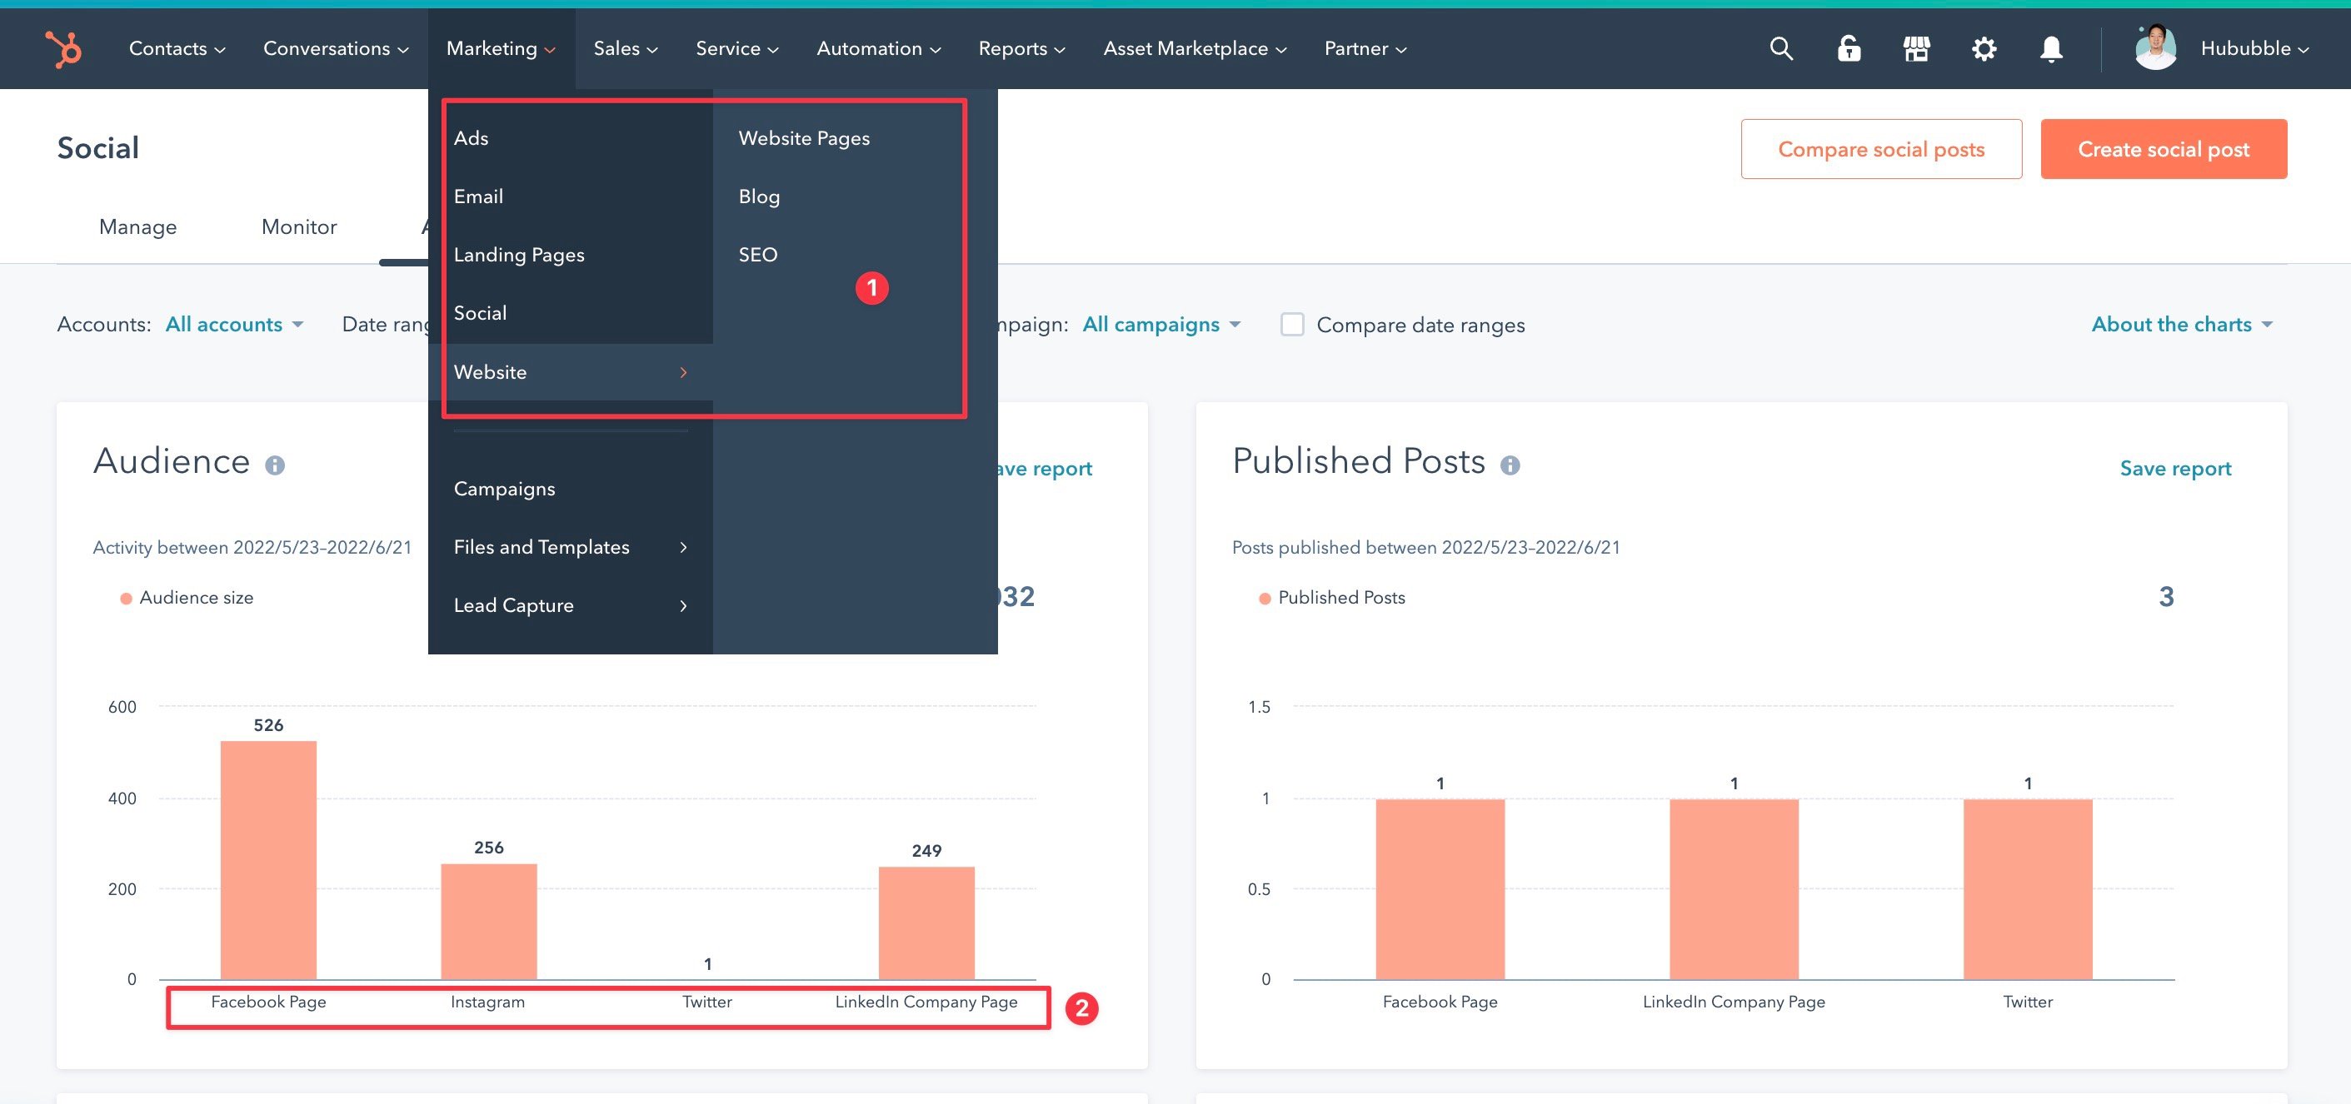Click the HubSpot sprocket logo

tap(63, 48)
